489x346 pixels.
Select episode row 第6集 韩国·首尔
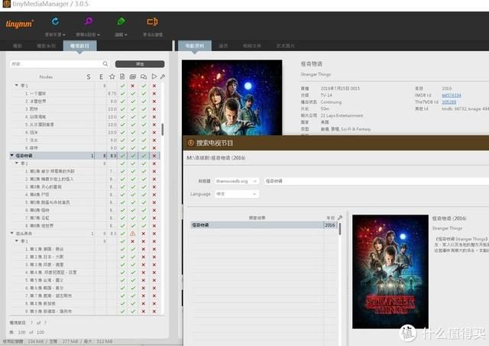point(85,288)
